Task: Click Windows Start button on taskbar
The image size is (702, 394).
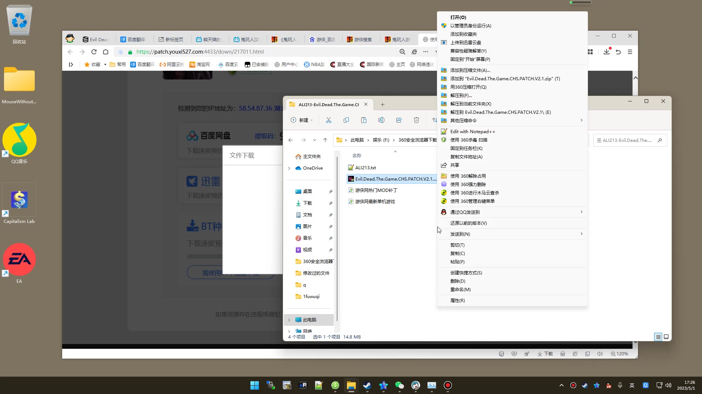Action: [254, 385]
